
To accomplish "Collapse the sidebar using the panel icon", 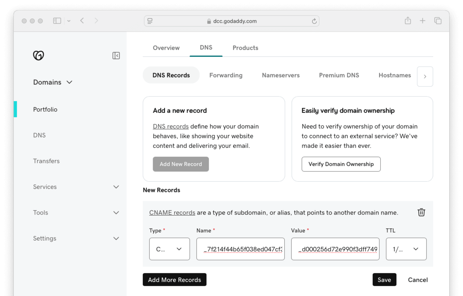I will point(116,55).
